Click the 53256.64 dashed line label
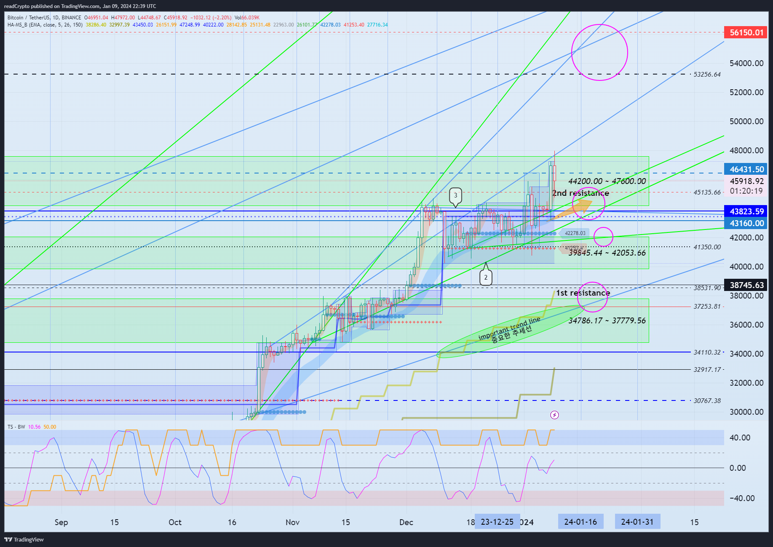773x547 pixels. (x=707, y=75)
